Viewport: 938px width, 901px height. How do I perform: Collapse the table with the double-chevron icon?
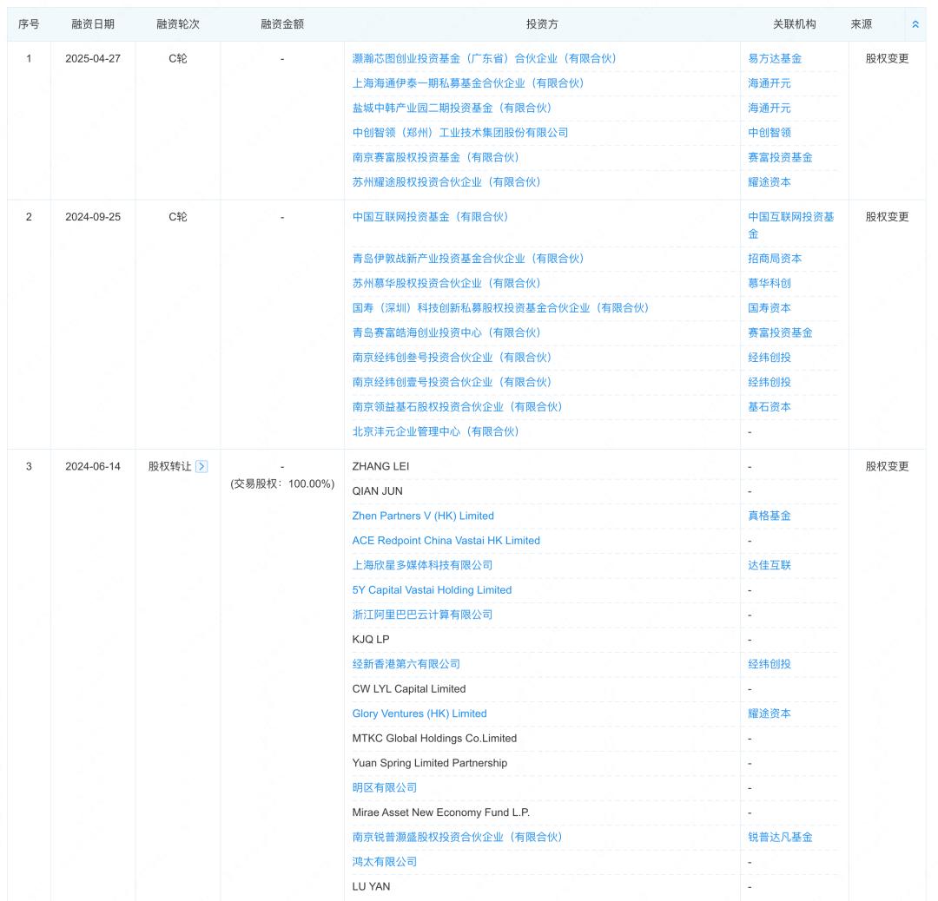click(915, 24)
